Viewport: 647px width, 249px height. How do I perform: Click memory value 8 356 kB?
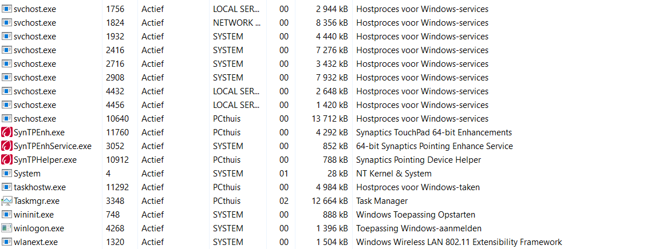coord(332,23)
